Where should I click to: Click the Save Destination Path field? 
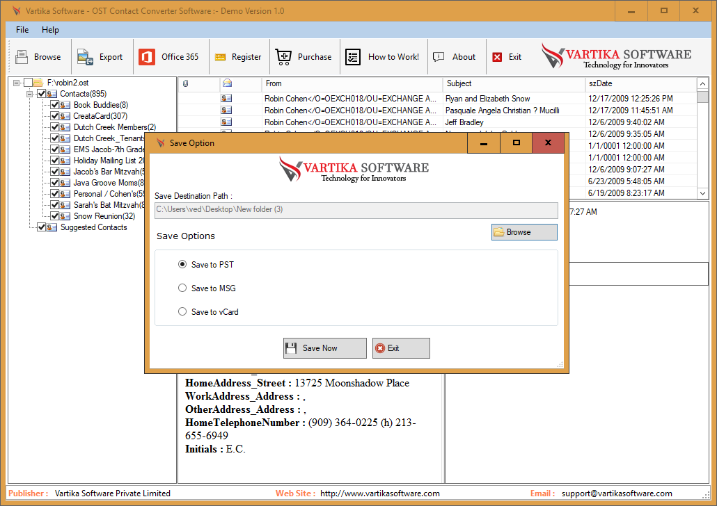356,210
